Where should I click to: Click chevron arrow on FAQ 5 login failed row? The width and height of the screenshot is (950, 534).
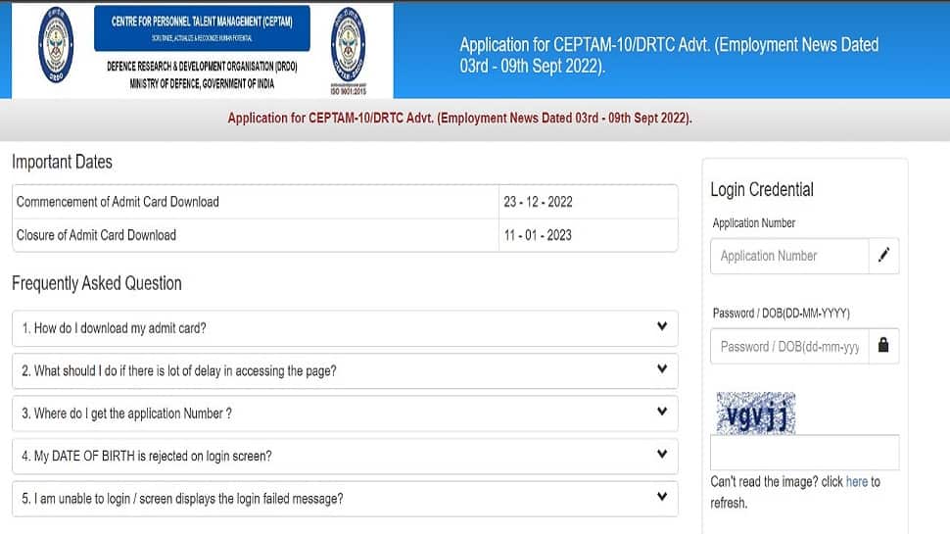pyautogui.click(x=662, y=497)
